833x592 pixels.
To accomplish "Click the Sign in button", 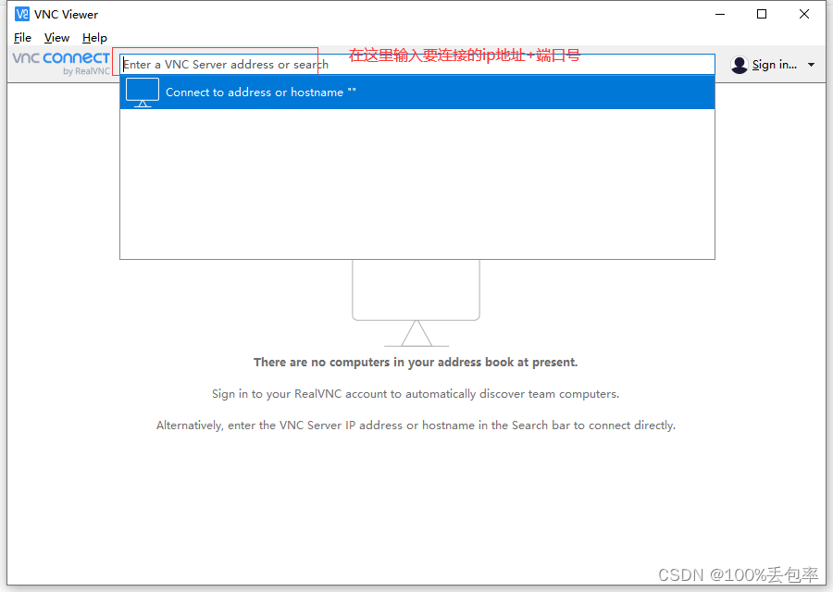I will (772, 64).
